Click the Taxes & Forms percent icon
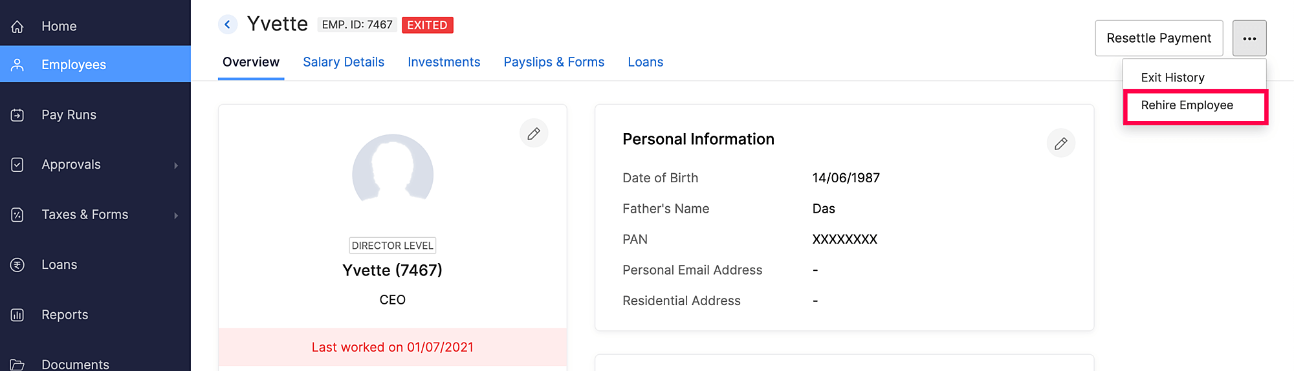 [17, 215]
